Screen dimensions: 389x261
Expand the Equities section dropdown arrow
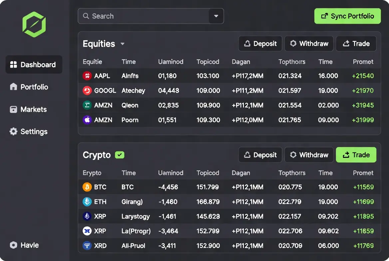pos(122,44)
